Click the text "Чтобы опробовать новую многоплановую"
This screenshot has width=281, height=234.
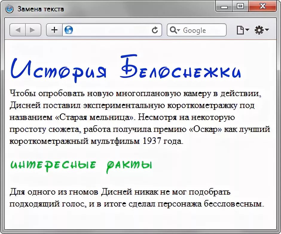coord(95,93)
